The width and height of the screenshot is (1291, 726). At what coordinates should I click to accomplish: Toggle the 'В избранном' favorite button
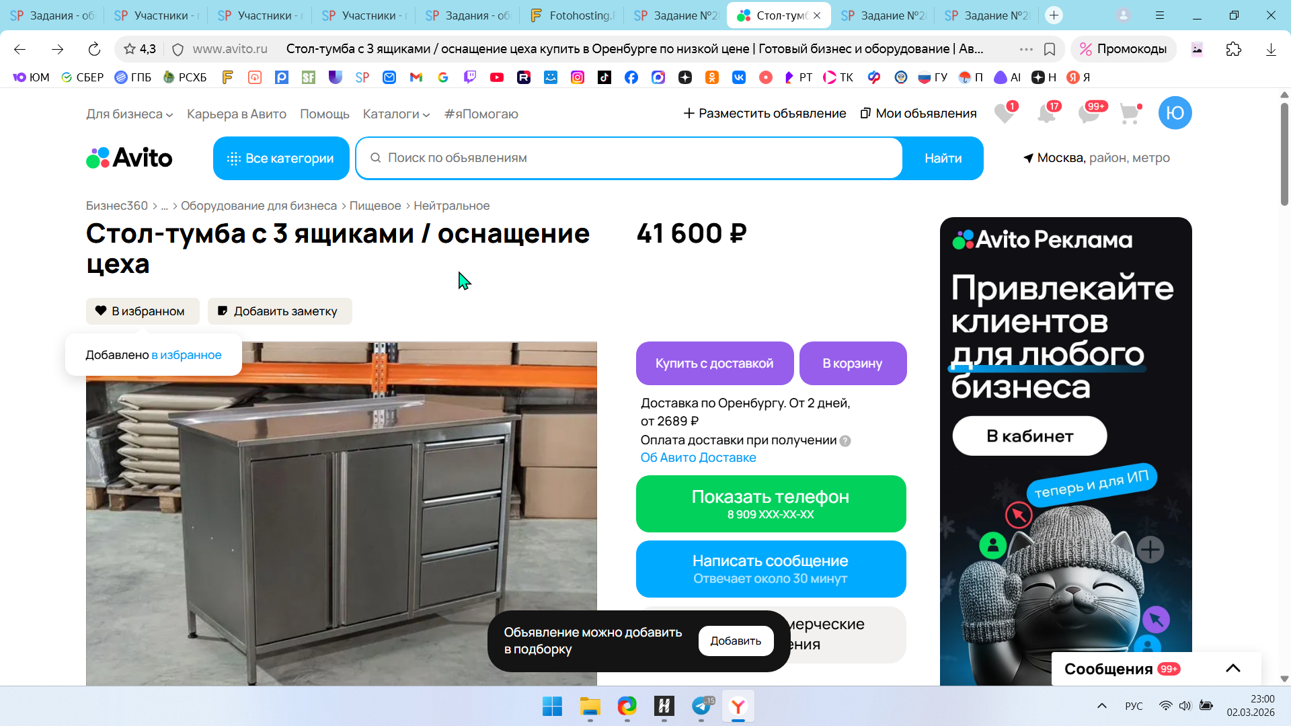point(143,311)
